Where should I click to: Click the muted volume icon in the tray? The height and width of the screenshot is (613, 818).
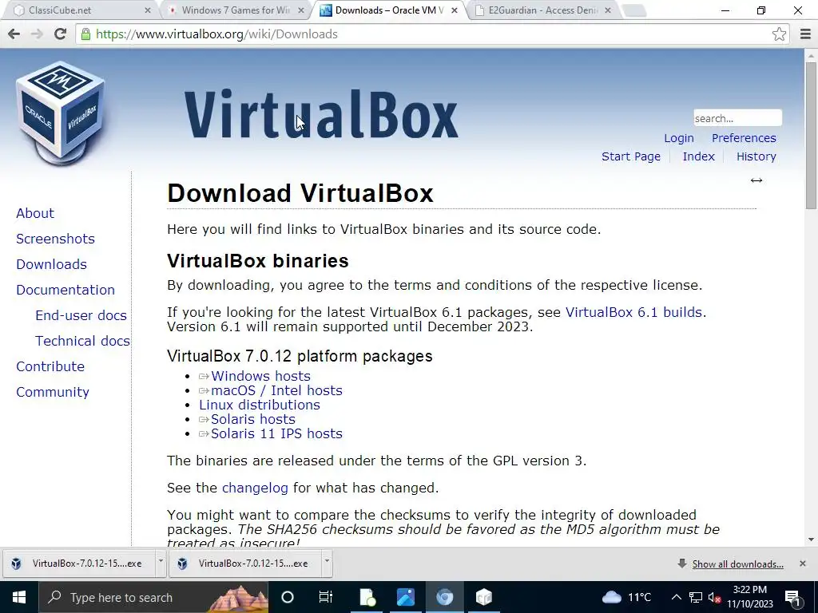pyautogui.click(x=714, y=597)
